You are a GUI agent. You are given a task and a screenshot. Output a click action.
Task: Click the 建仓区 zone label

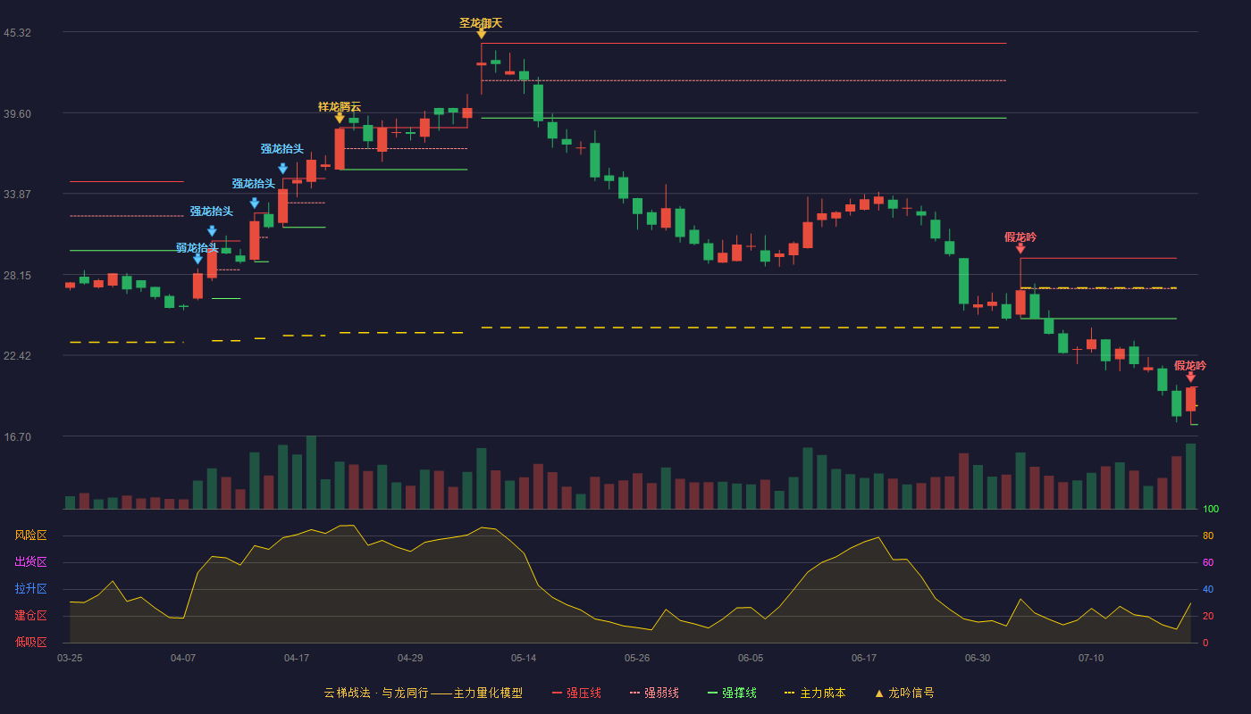(x=30, y=616)
